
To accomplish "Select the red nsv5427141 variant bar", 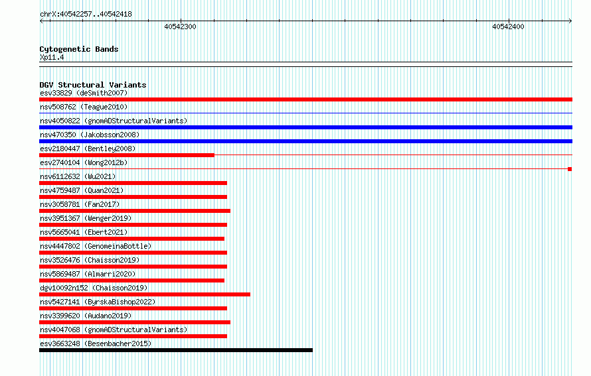I will pyautogui.click(x=133, y=308).
